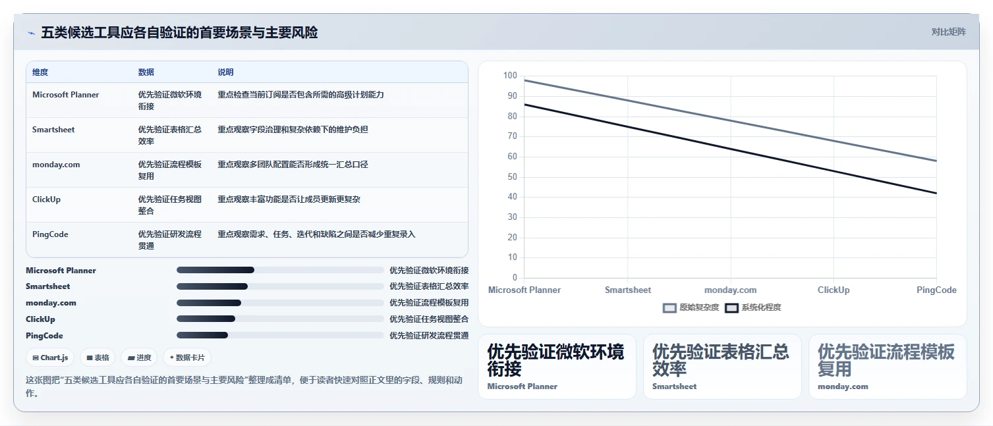Click the 100 value on chart axis
Viewport: 993px width, 426px height.
(510, 76)
